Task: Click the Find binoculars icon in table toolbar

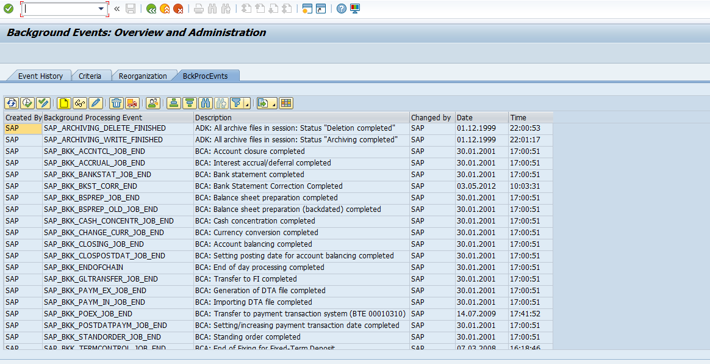Action: coord(206,103)
